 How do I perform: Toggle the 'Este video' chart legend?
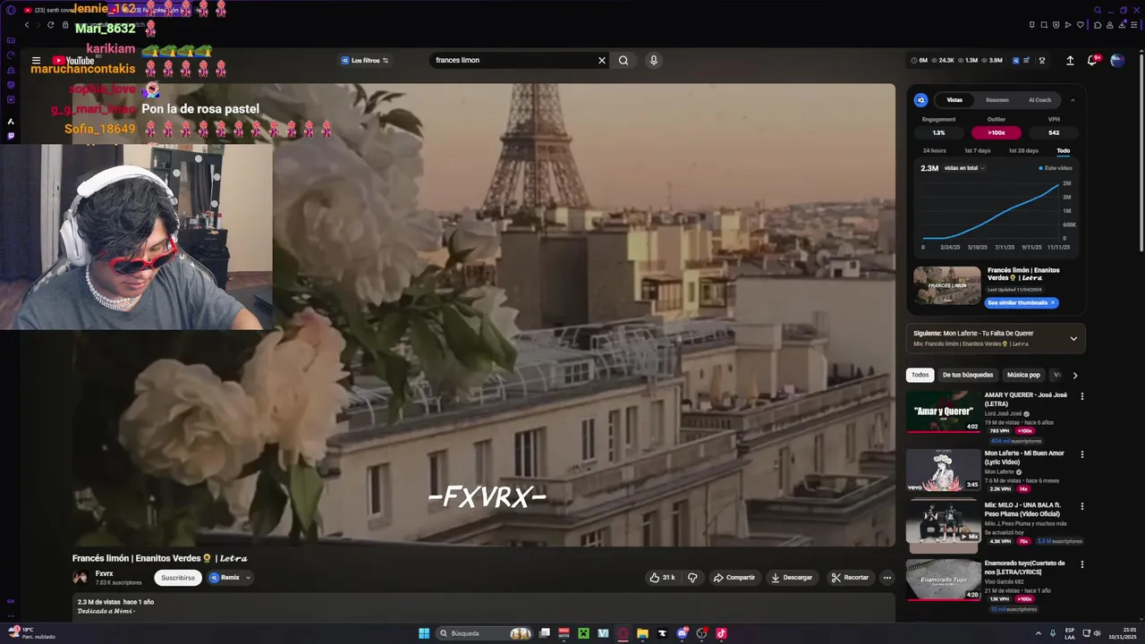1056,168
